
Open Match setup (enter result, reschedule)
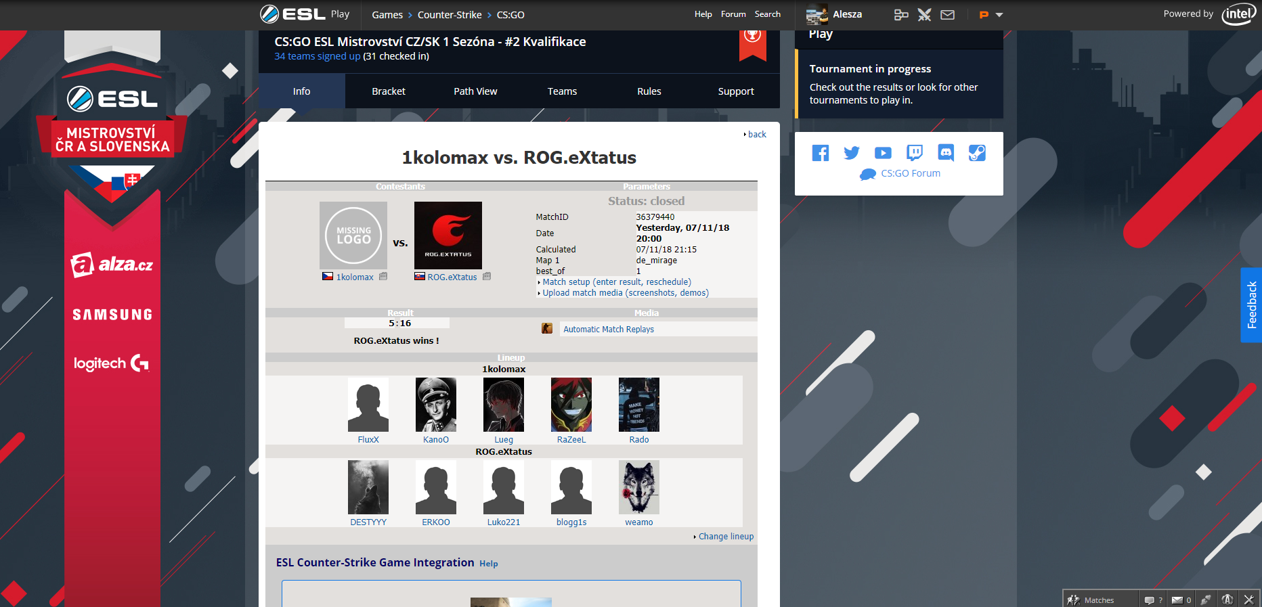(x=617, y=282)
